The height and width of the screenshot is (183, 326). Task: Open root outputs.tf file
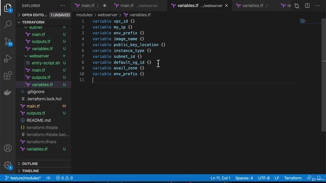(x=36, y=113)
